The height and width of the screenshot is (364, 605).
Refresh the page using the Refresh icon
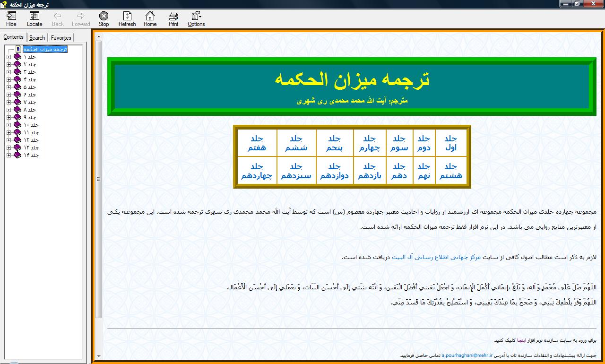(127, 19)
